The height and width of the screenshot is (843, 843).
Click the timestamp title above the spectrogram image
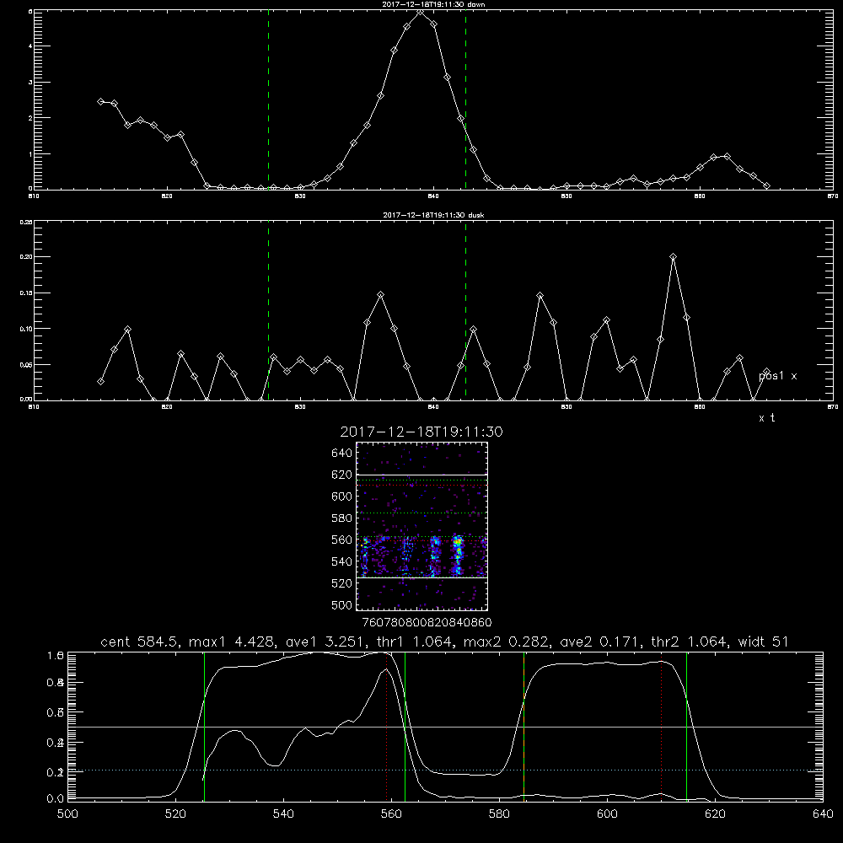coord(421,432)
